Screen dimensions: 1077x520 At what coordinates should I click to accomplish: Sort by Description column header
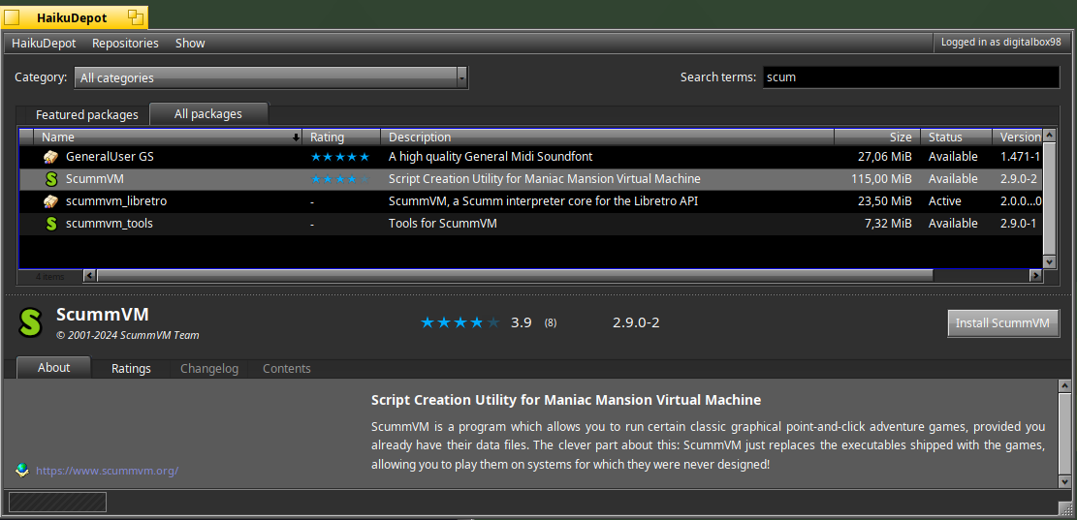click(x=608, y=138)
